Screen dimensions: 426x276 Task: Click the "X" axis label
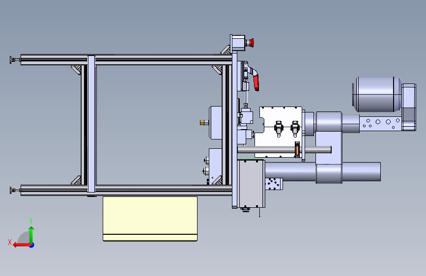coord(10,242)
